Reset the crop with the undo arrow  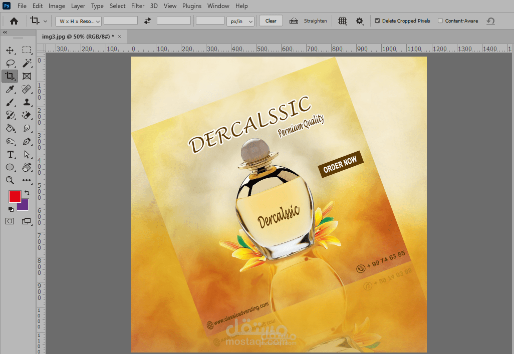click(490, 21)
